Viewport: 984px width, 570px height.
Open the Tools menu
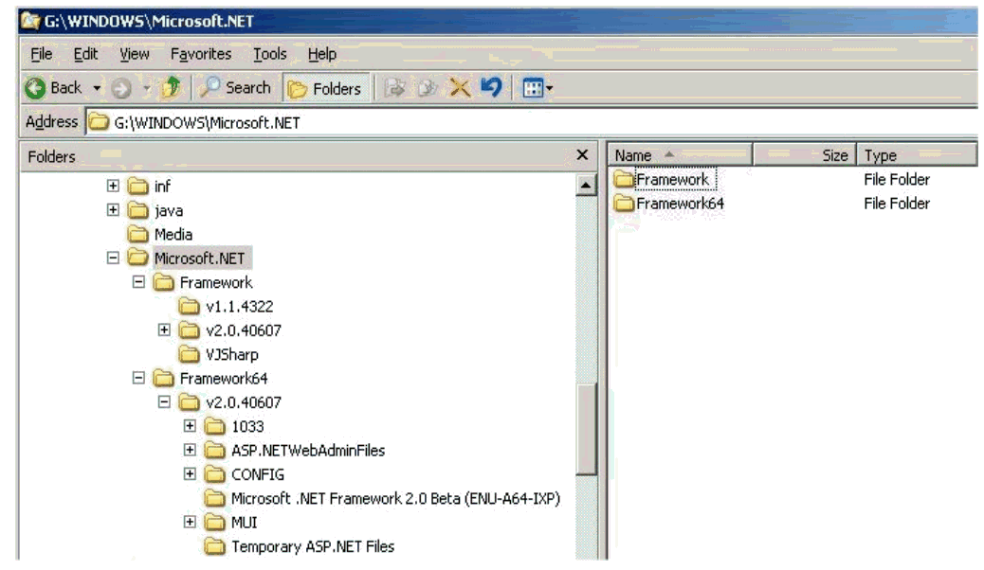tap(269, 54)
